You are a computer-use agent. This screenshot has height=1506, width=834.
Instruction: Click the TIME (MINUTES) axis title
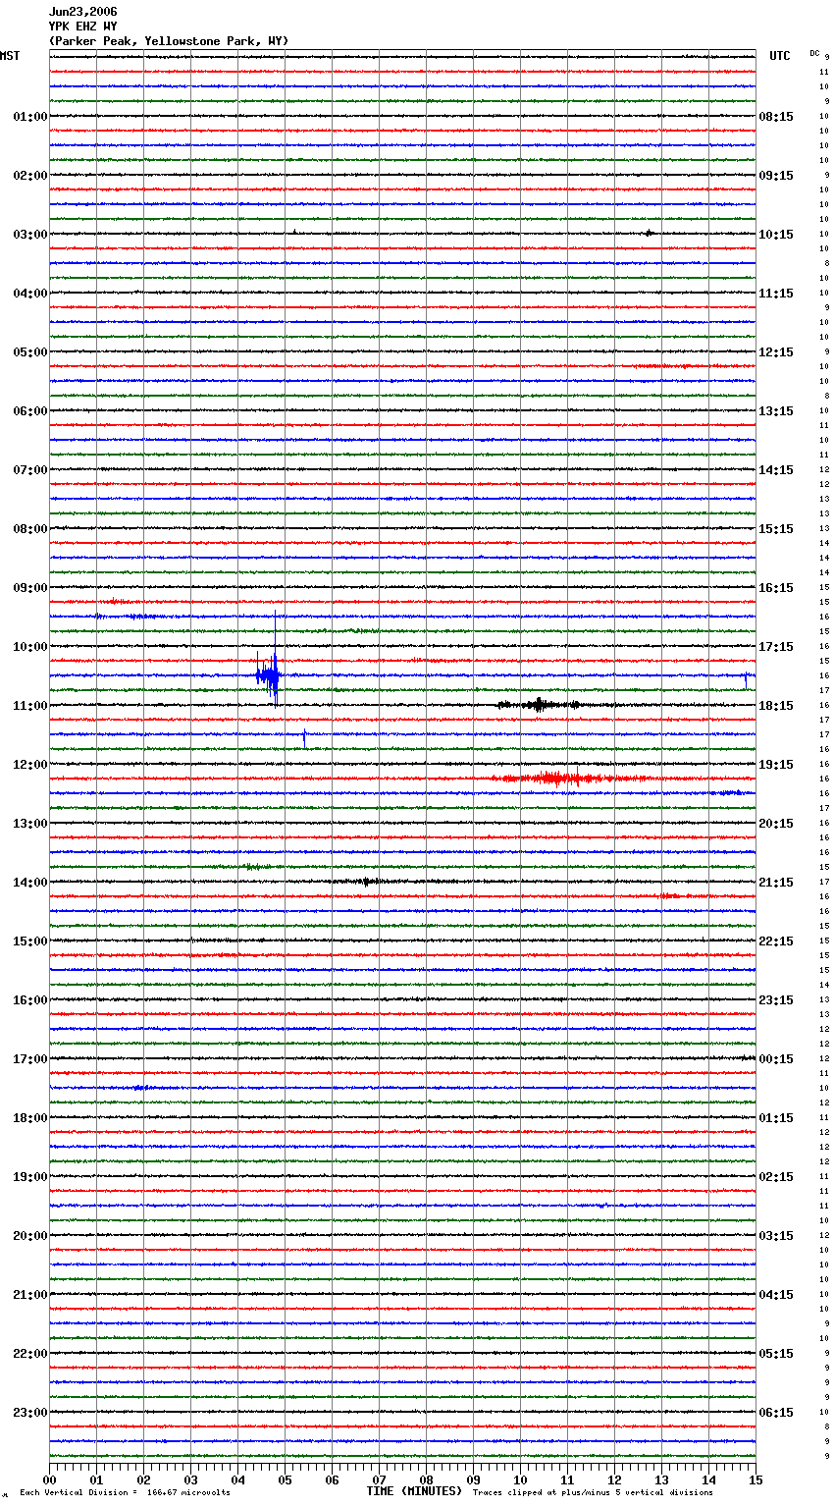414,1491
